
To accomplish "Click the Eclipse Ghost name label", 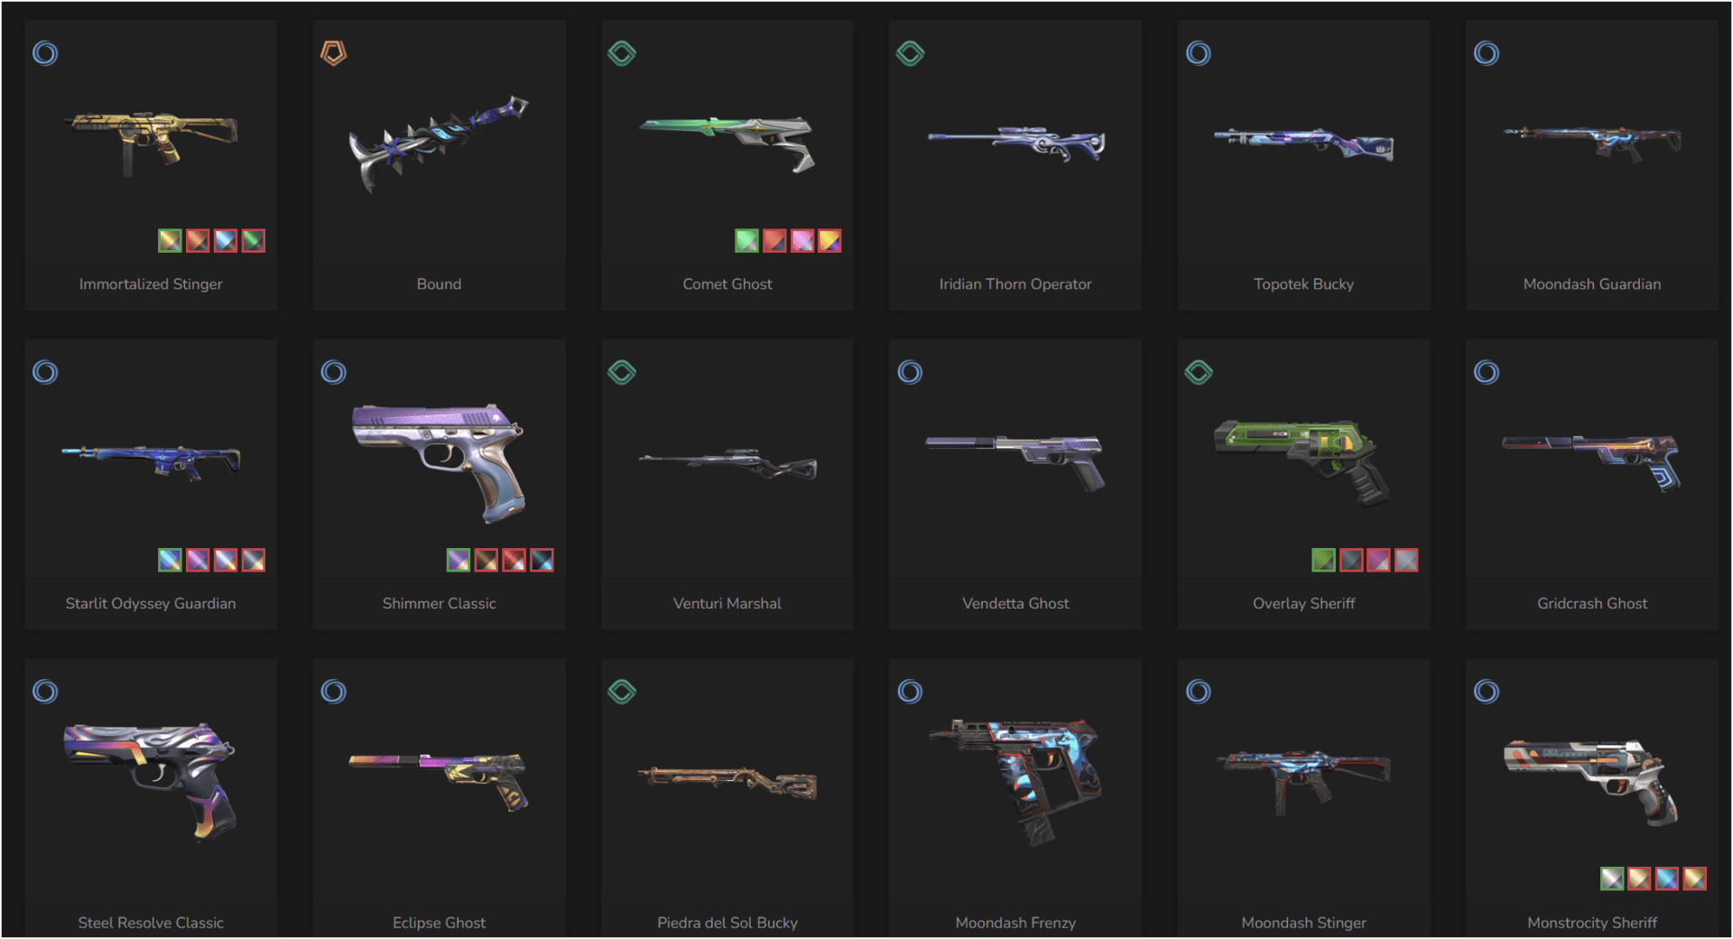I will click(439, 923).
